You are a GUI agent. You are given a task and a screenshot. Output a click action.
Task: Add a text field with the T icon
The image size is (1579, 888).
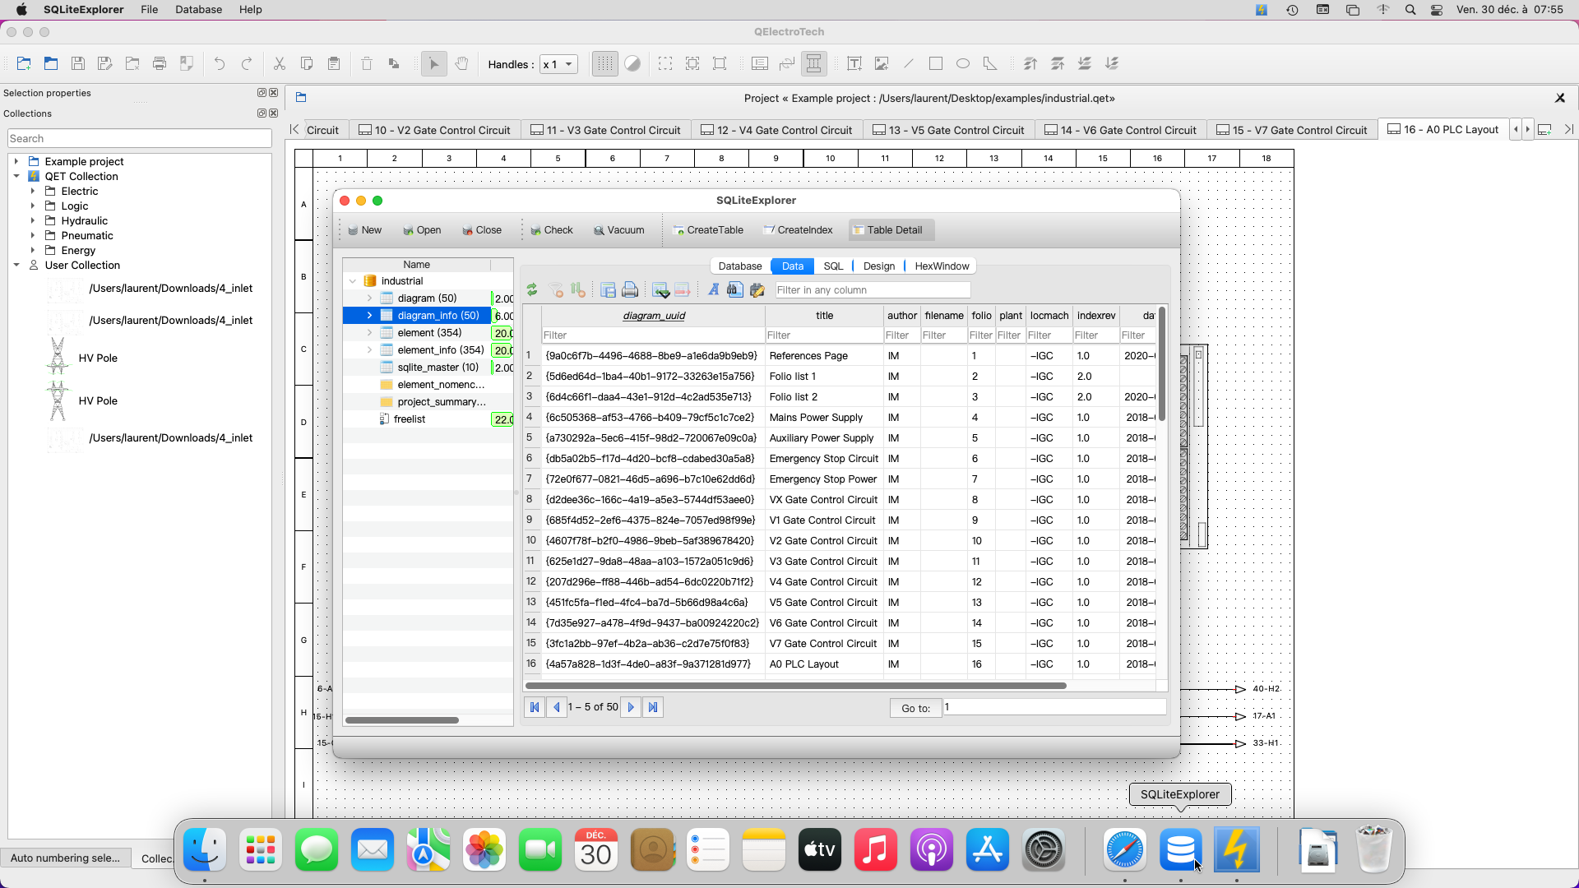click(x=854, y=64)
